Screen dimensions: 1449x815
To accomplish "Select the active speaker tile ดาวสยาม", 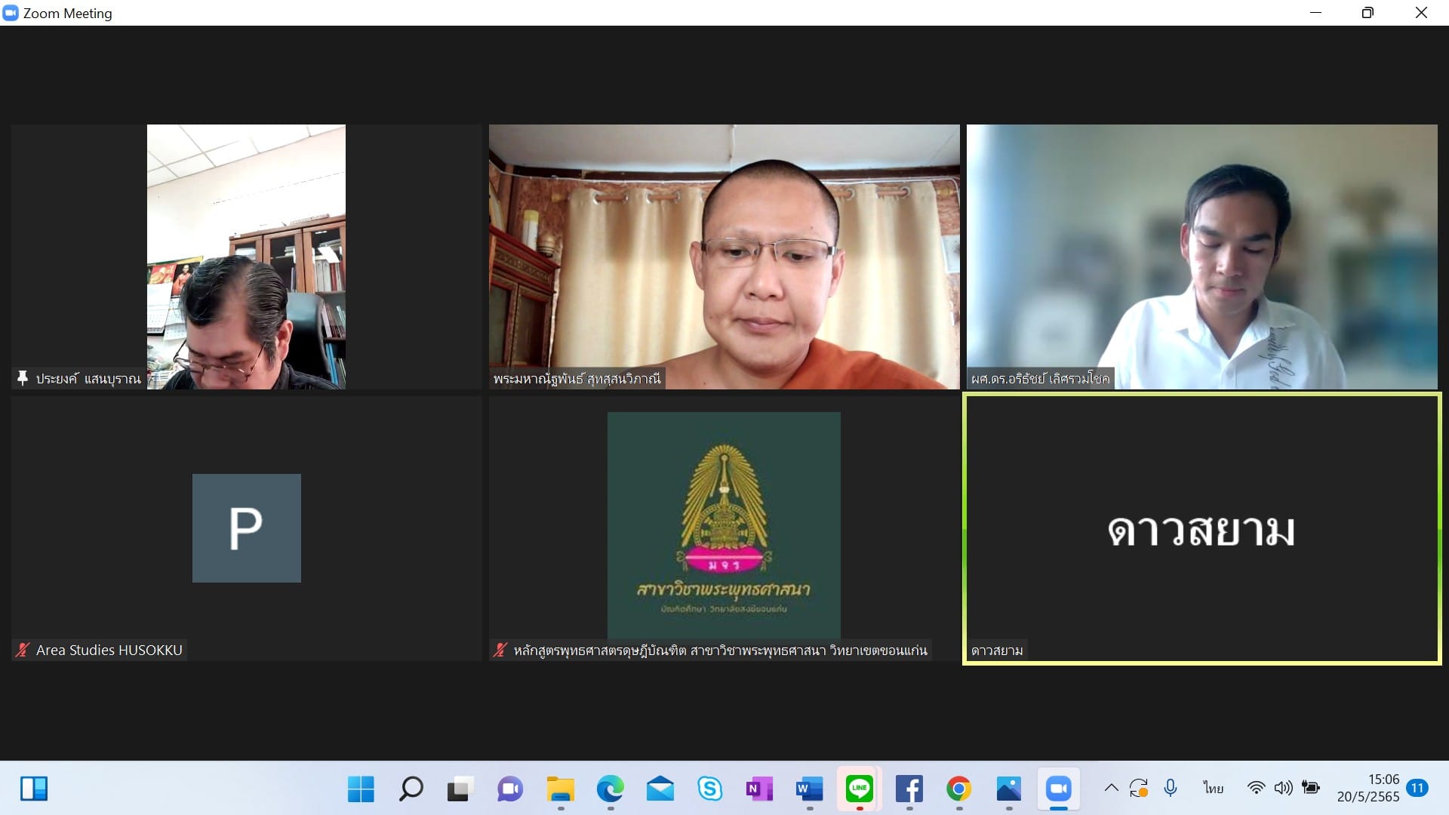I will coord(1202,528).
